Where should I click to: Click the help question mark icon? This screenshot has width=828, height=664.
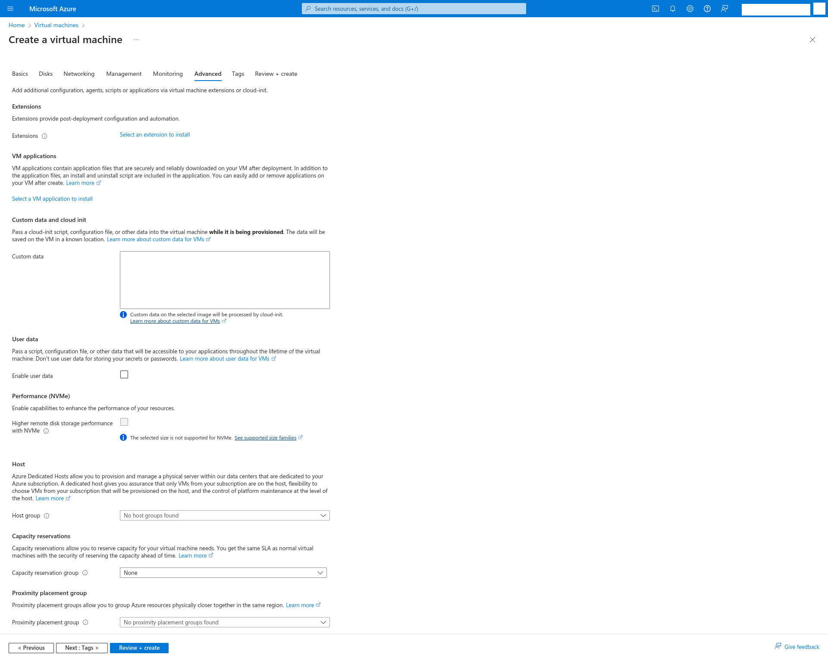pyautogui.click(x=707, y=9)
